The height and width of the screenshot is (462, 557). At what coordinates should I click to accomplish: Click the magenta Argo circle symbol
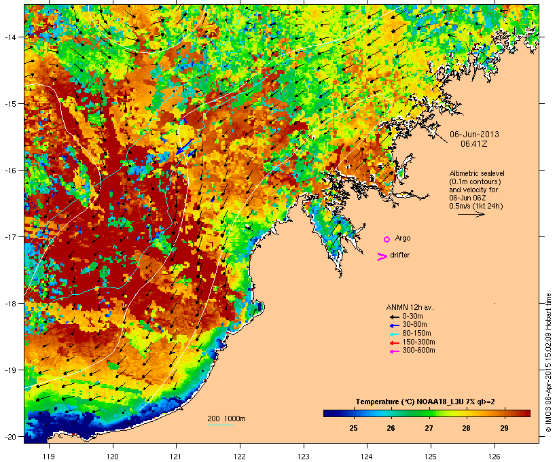pyautogui.click(x=387, y=239)
